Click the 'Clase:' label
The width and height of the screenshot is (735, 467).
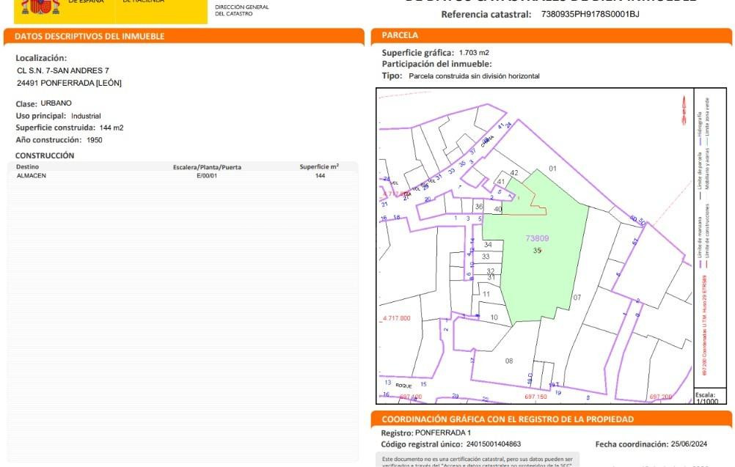point(26,104)
